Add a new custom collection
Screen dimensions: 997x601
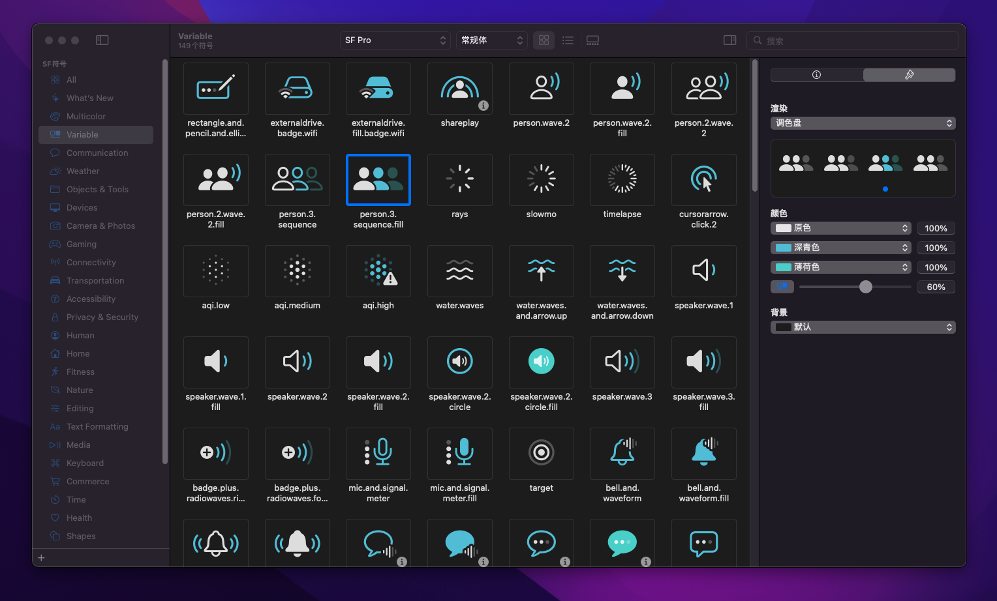pos(41,558)
